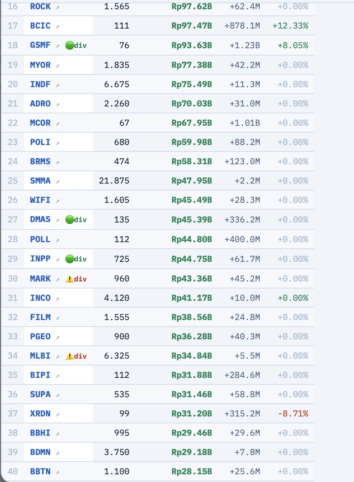Screen dimensions: 354x482
Task: Click external arrow icon next to BIPI
Action: (58, 376)
